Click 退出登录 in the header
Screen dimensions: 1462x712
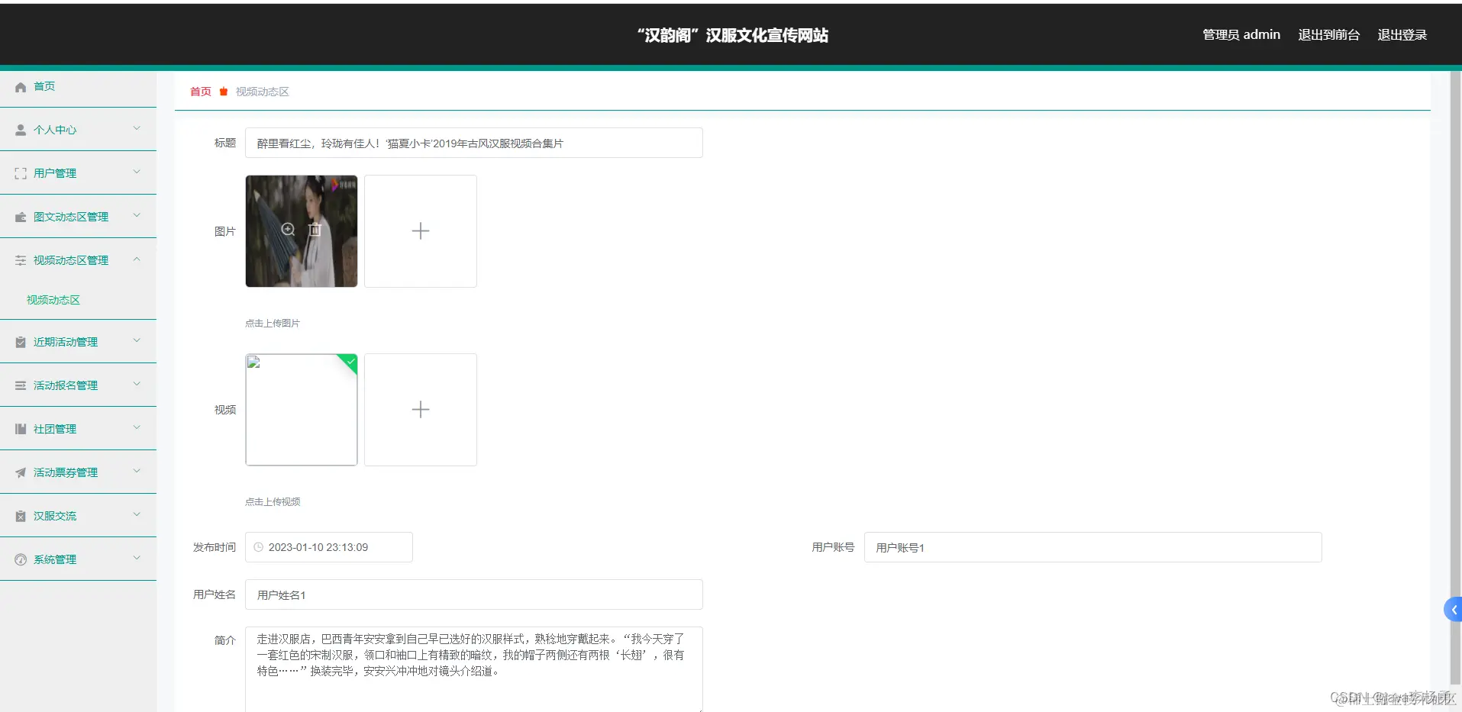tap(1402, 34)
